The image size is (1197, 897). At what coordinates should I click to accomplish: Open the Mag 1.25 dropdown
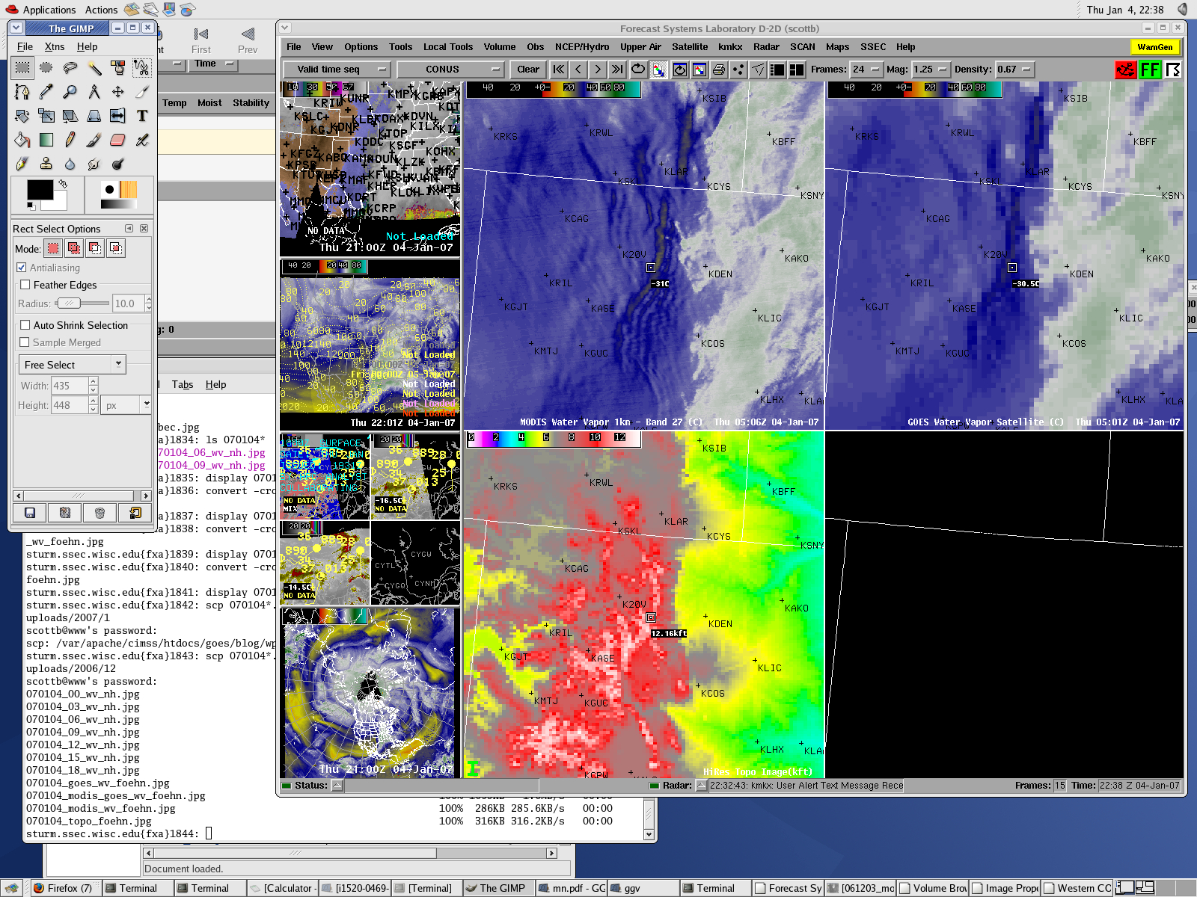click(x=931, y=70)
